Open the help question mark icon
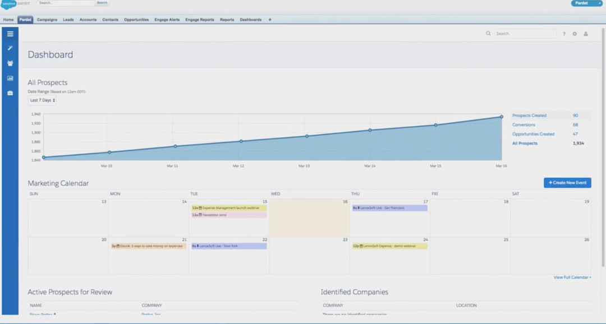The width and height of the screenshot is (606, 324). click(564, 34)
